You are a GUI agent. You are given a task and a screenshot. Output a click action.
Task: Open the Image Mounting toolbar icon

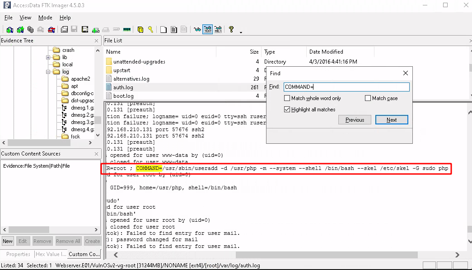[30, 29]
